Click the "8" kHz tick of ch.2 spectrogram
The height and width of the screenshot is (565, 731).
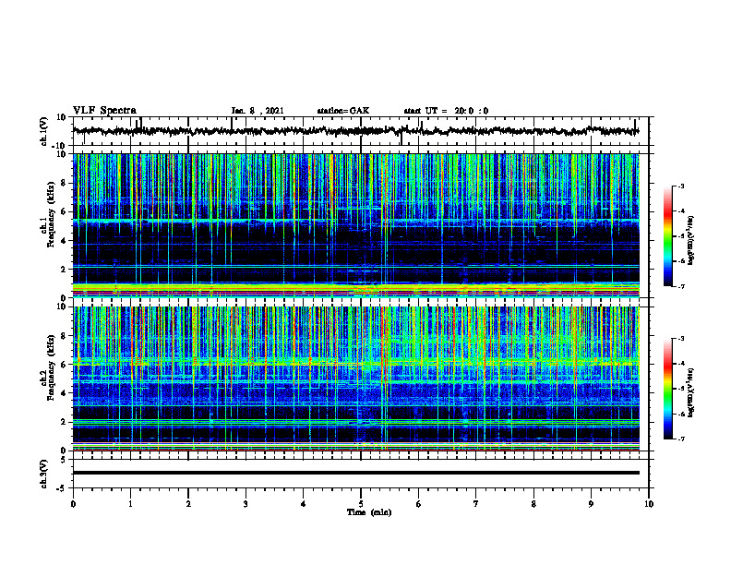64,336
